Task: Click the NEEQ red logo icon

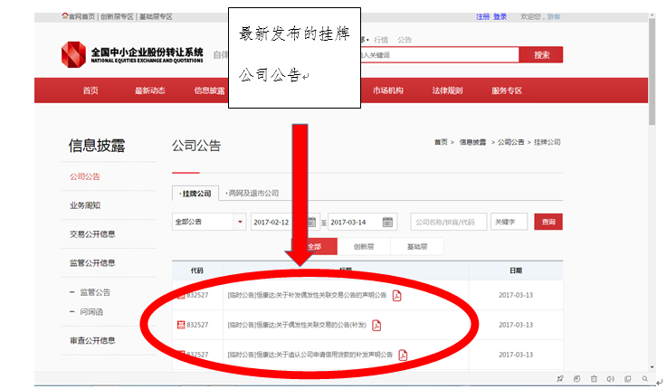Action: pyautogui.click(x=73, y=54)
